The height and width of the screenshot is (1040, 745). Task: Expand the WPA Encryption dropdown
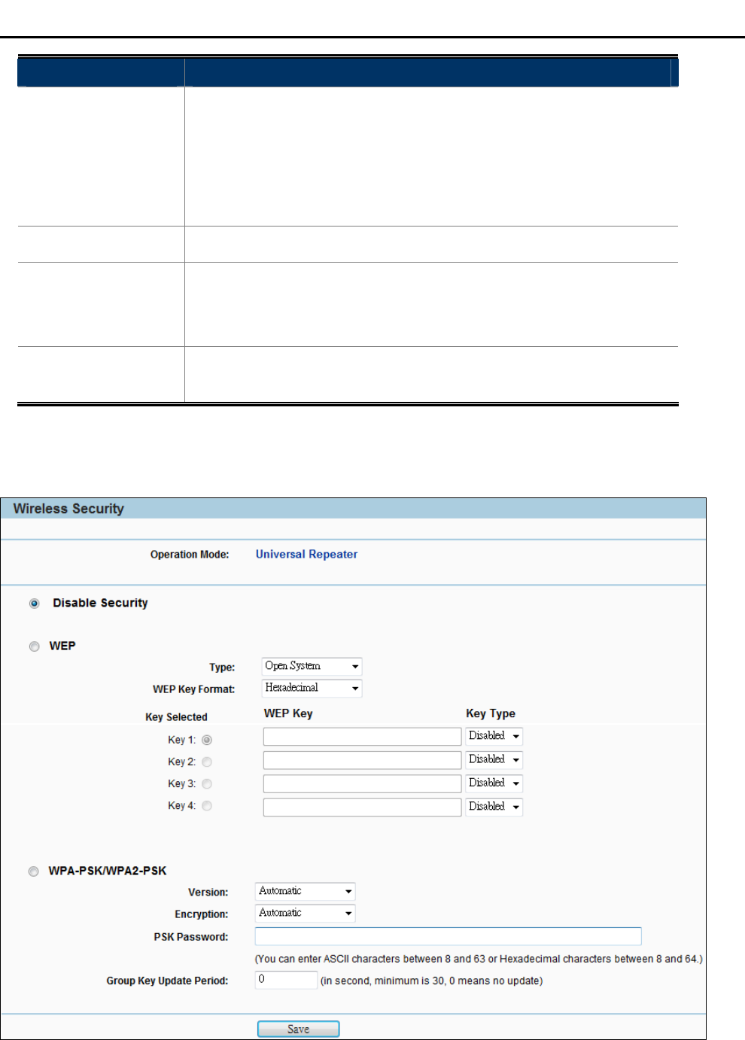pyautogui.click(x=305, y=914)
